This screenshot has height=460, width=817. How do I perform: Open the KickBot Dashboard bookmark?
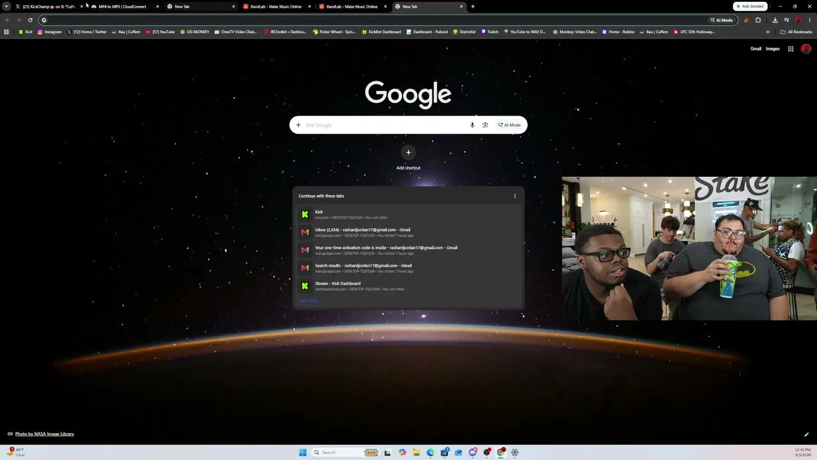point(381,32)
